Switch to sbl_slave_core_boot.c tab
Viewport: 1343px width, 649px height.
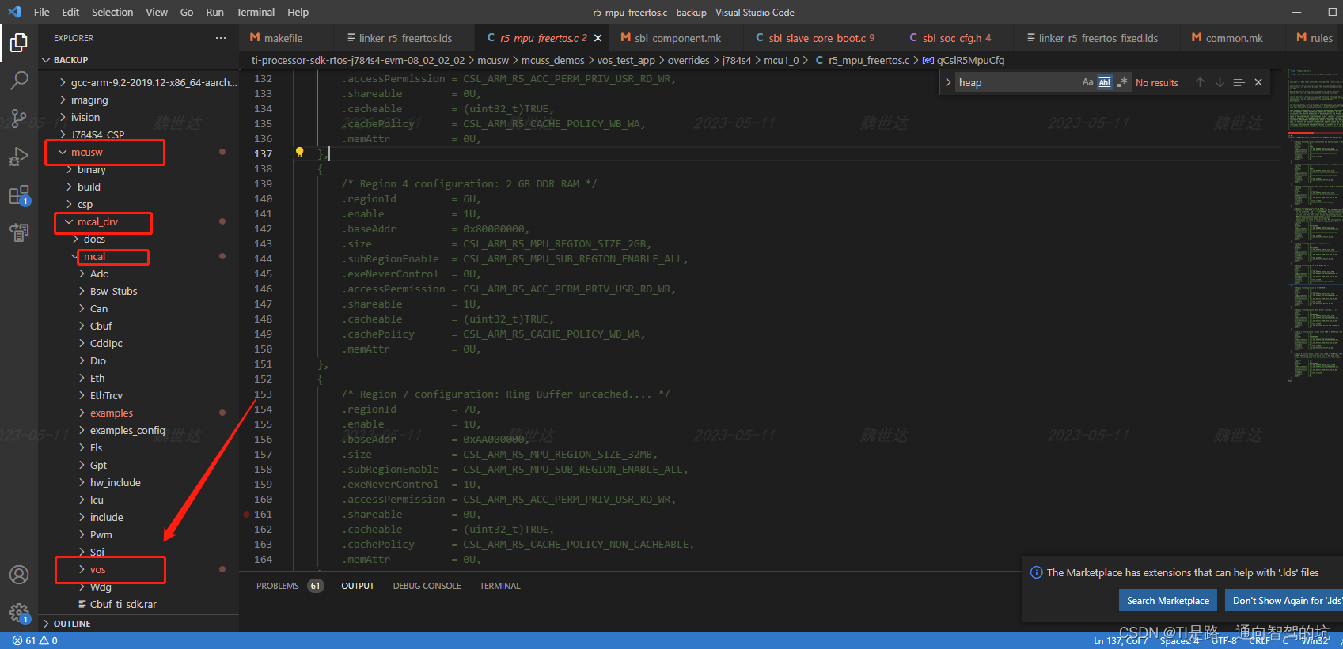[x=817, y=38]
